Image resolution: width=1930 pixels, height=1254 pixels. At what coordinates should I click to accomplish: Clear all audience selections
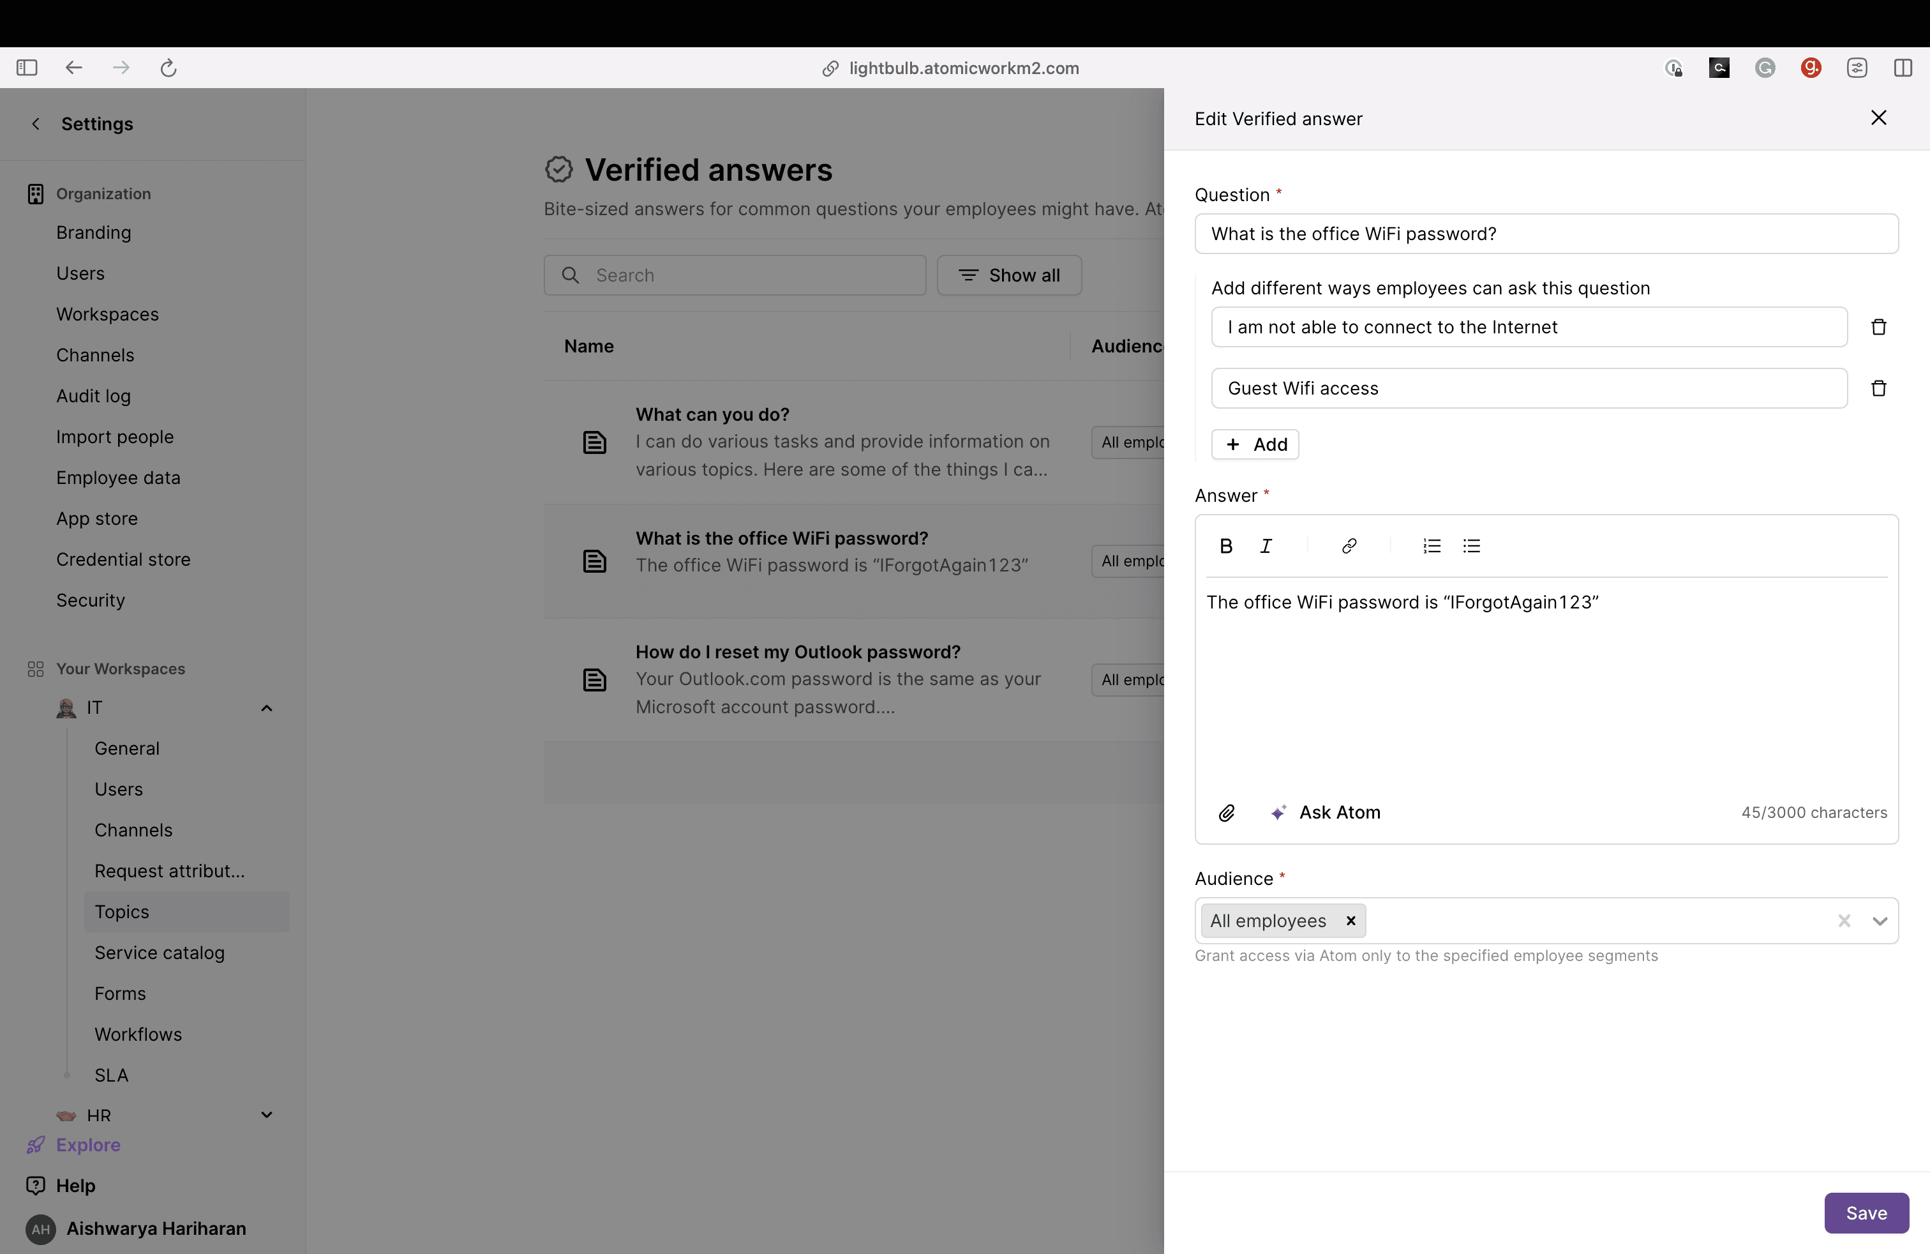[1844, 921]
